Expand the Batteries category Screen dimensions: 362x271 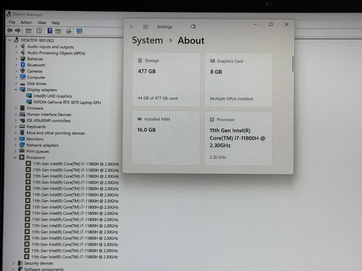pyautogui.click(x=16, y=58)
